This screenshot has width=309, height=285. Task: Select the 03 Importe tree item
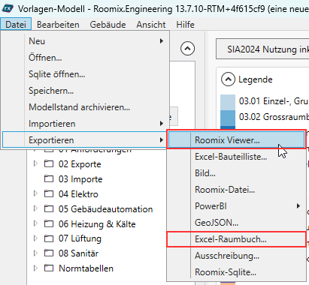pyautogui.click(x=80, y=179)
